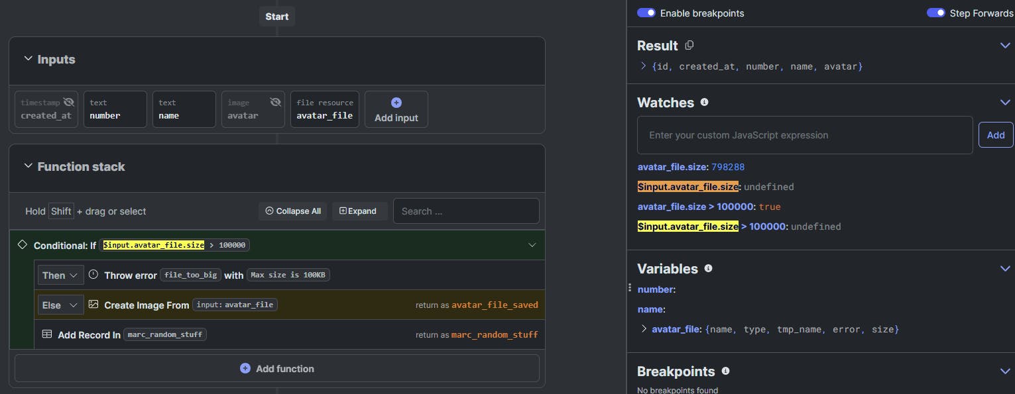
Task: Click the plus icon in Add input
Action: 396,103
